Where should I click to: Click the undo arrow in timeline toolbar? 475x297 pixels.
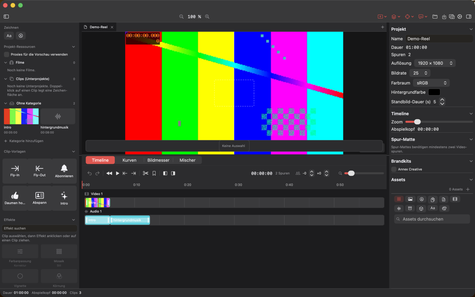[x=89, y=173]
